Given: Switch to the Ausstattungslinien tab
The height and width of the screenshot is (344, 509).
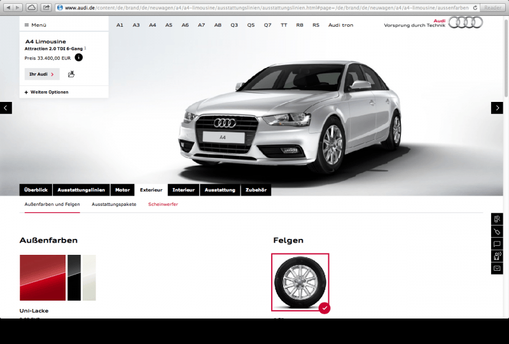Looking at the screenshot, I should point(81,190).
